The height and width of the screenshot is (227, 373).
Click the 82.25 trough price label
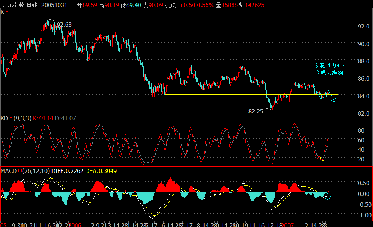pyautogui.click(x=256, y=111)
